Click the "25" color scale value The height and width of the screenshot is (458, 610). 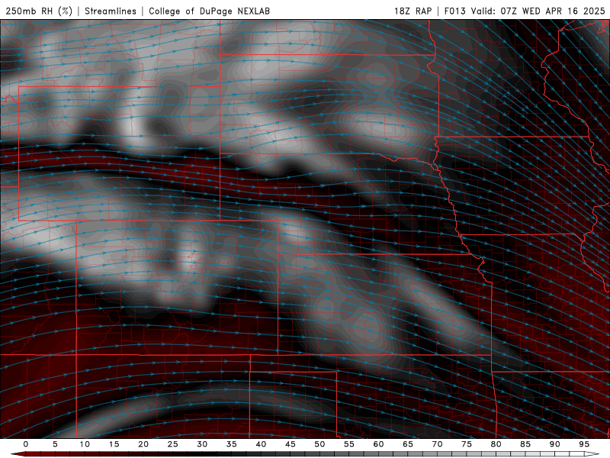[x=173, y=444]
